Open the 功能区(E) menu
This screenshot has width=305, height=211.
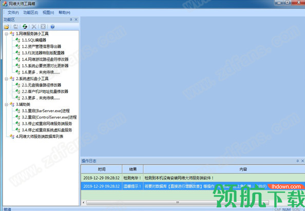coord(31,13)
